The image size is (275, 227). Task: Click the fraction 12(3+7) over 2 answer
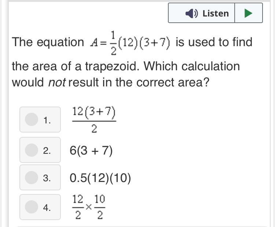(x=94, y=120)
